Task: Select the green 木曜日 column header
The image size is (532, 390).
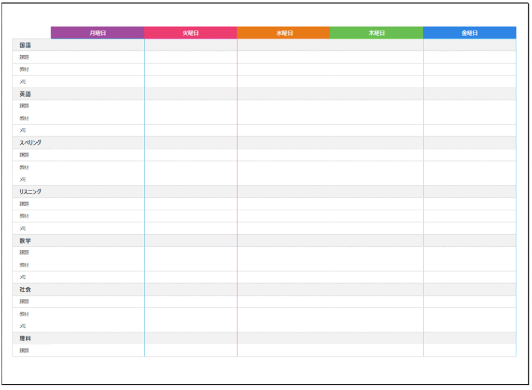Action: 376,33
